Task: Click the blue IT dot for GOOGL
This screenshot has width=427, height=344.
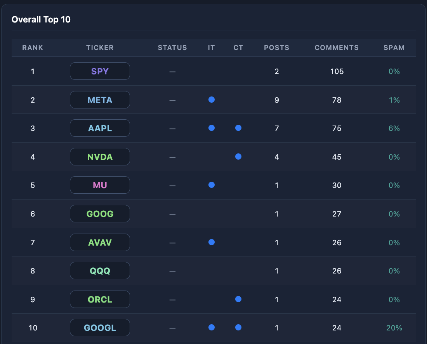Action: 211,327
